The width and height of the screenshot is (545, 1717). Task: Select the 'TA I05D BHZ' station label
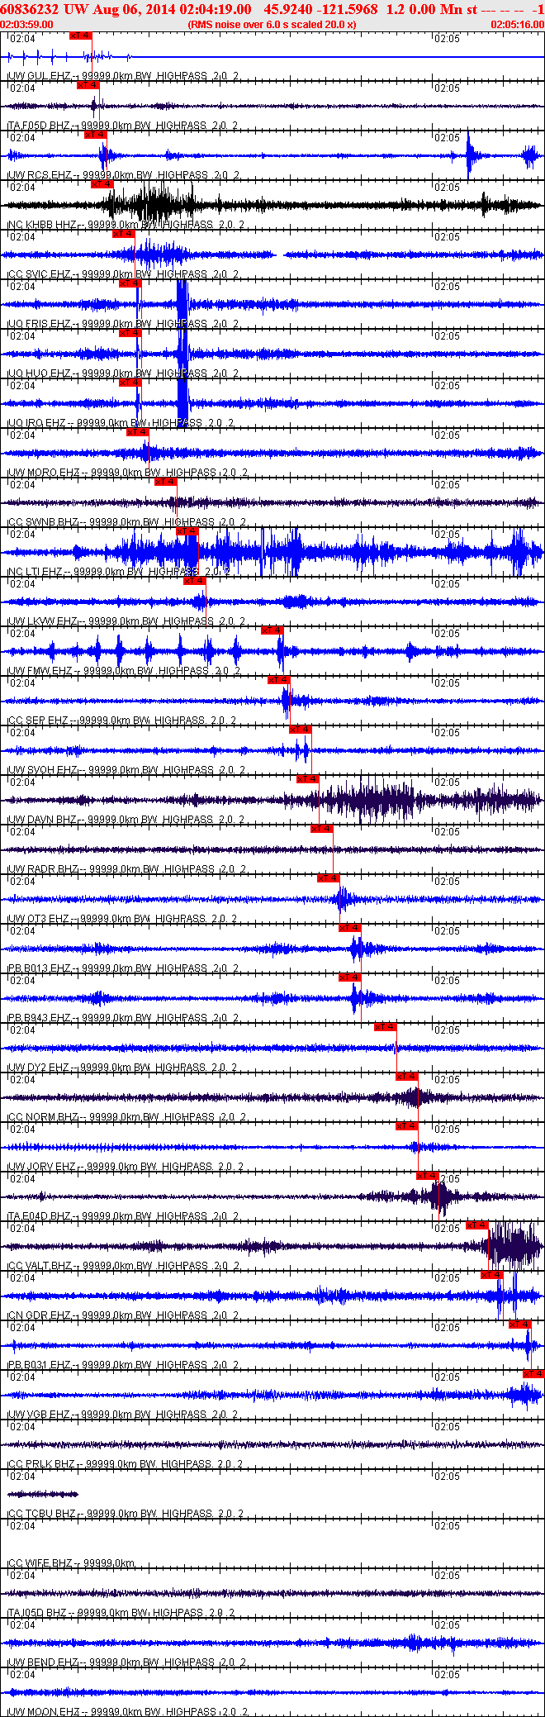(38, 1613)
